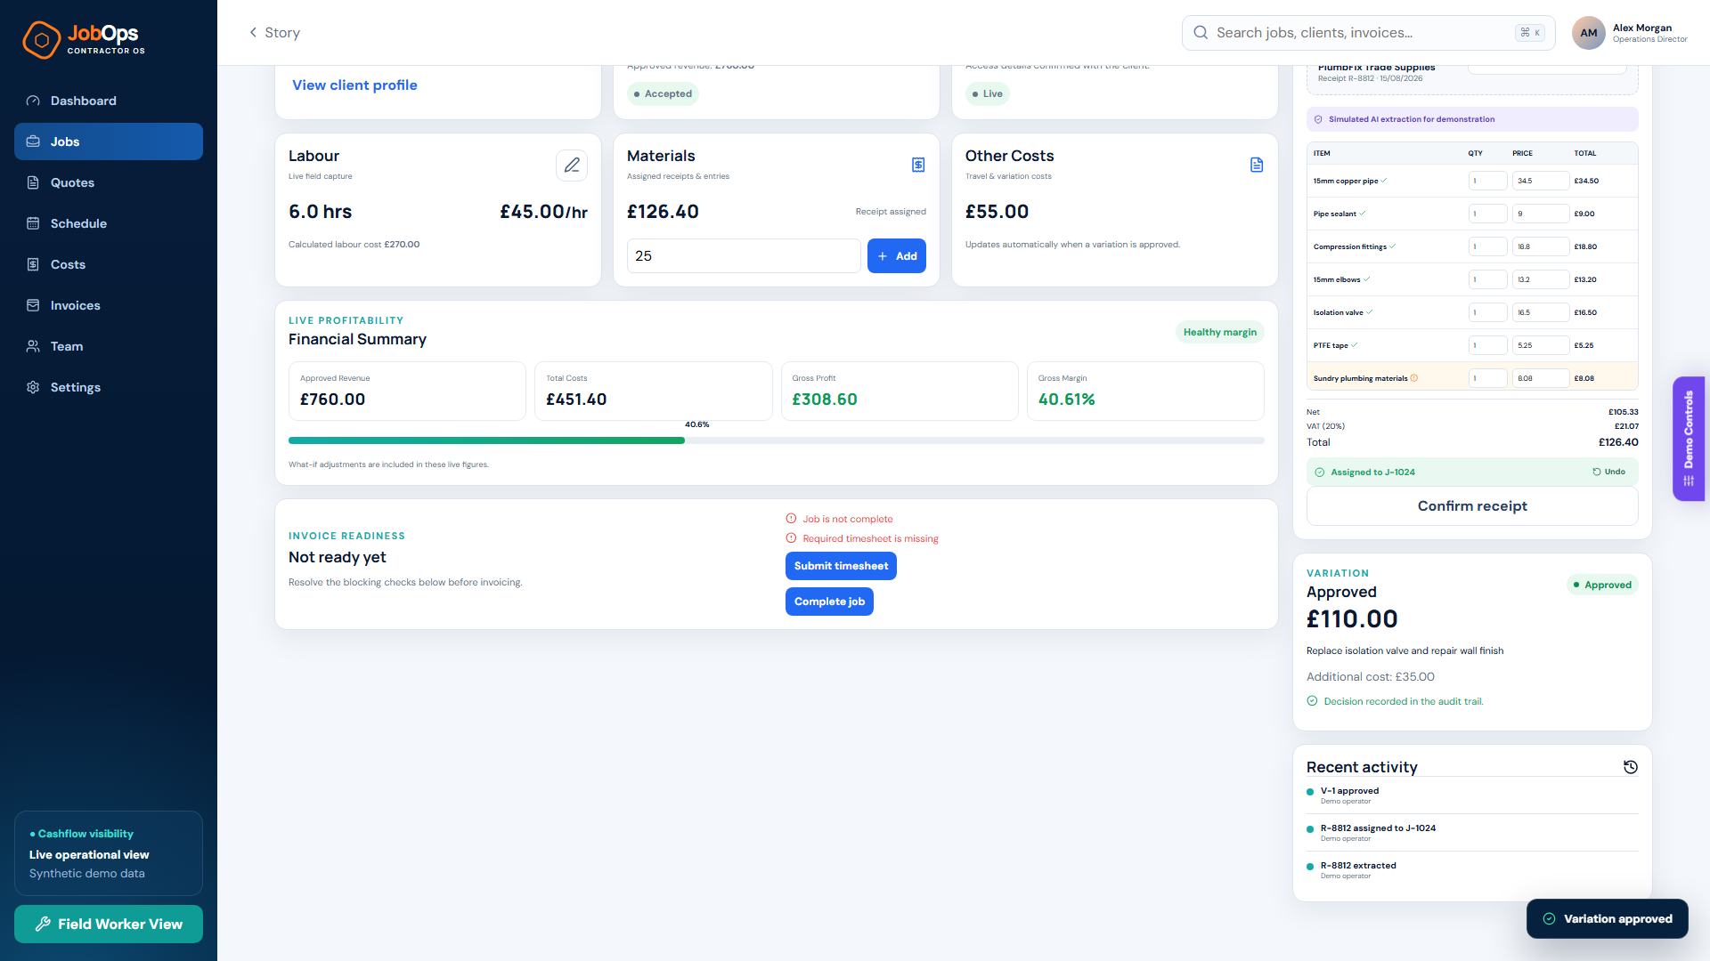Image resolution: width=1710 pixels, height=961 pixels.
Task: Confirm the receipt
Action: [1472, 506]
